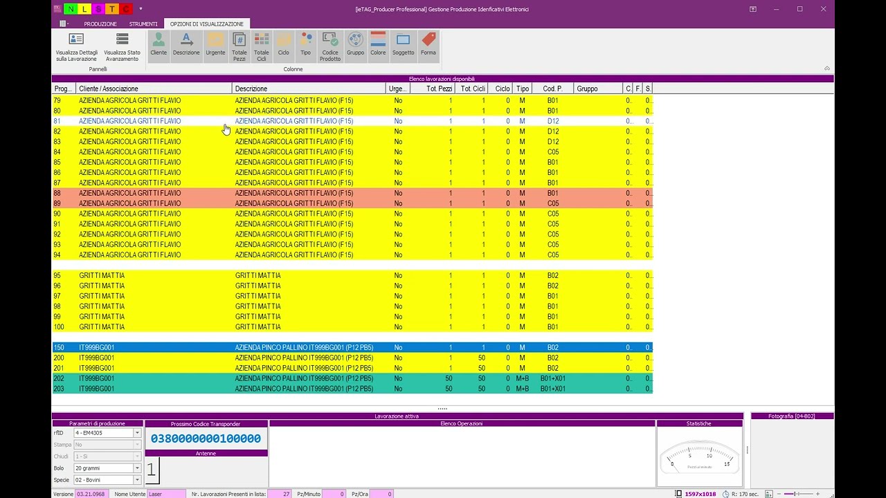Select the teal row 202
The image size is (886, 498).
[x=352, y=378]
